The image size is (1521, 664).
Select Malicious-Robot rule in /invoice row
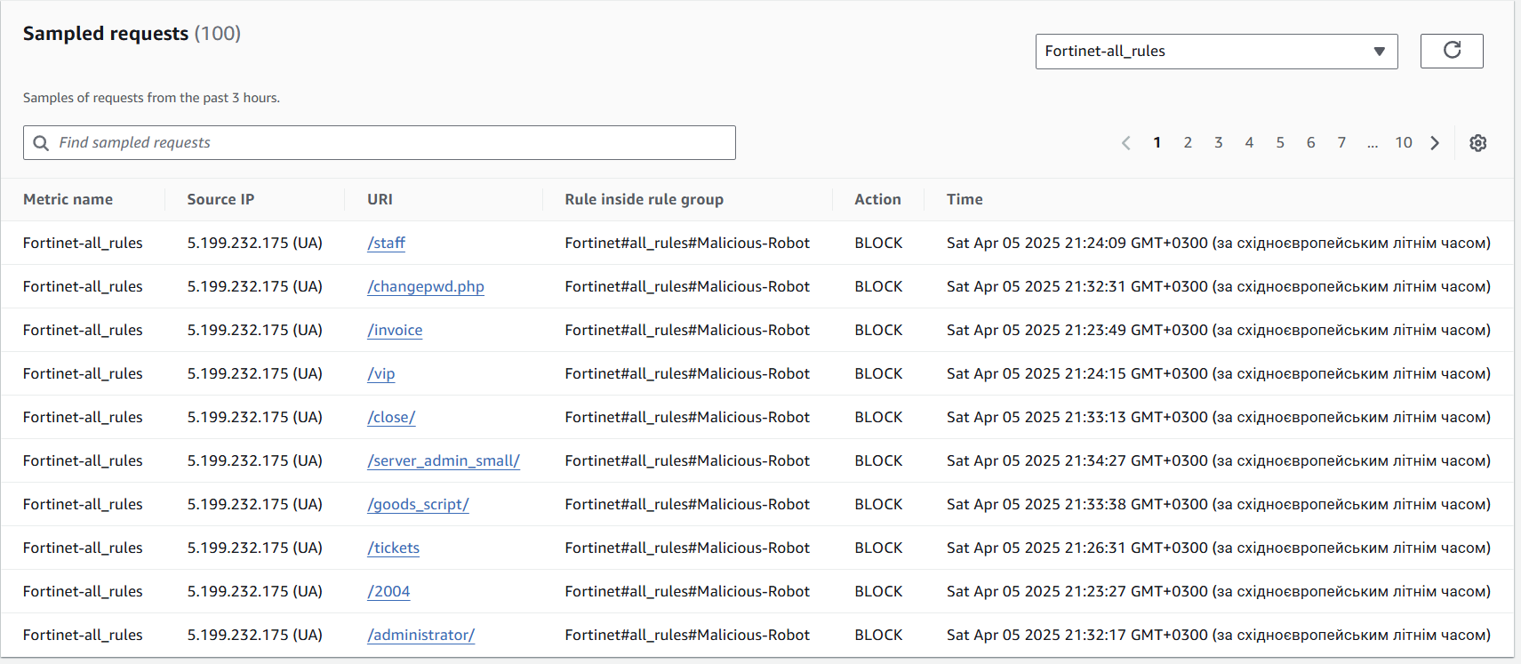pos(687,330)
